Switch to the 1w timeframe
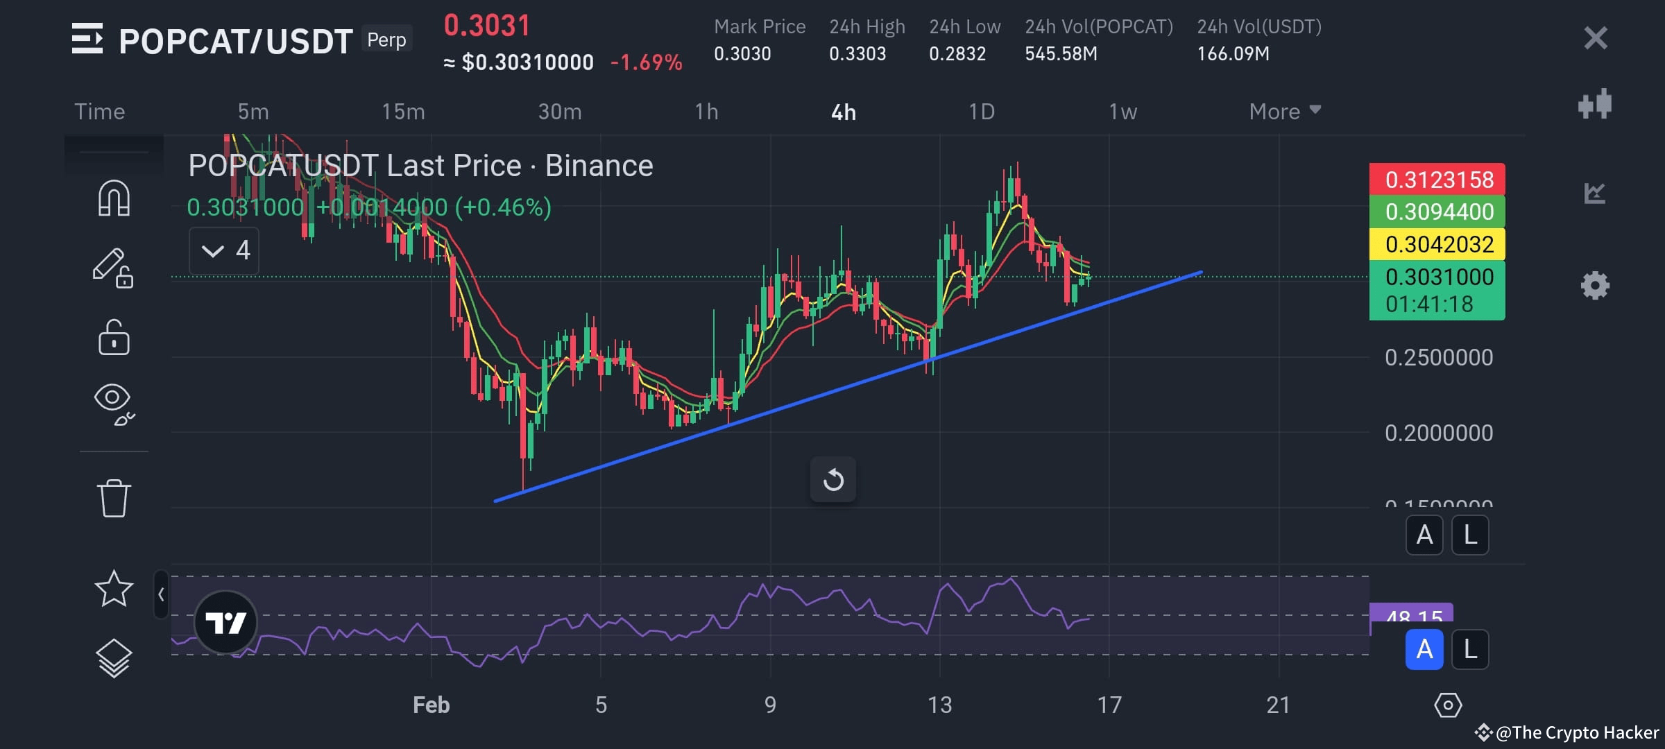This screenshot has height=749, width=1665. click(x=1122, y=112)
